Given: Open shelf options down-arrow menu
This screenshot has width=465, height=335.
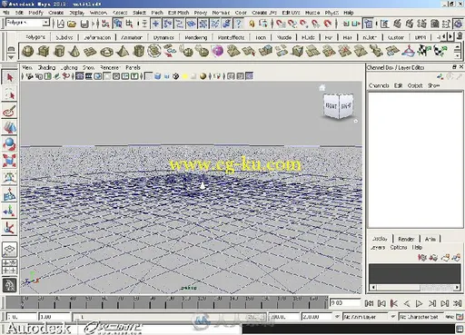Looking at the screenshot, I should click(11, 57).
